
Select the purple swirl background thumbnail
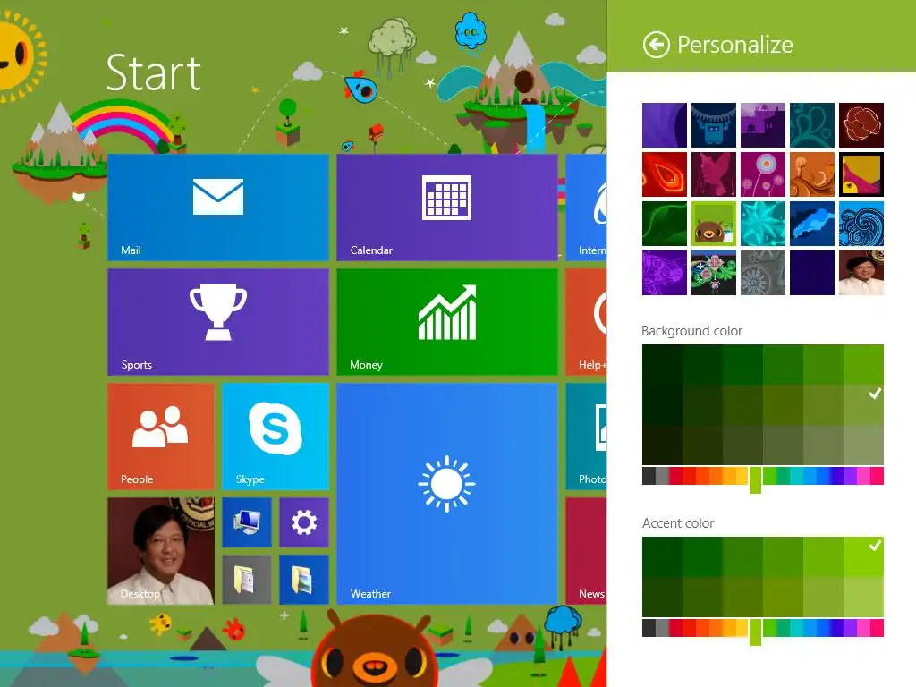tap(665, 125)
